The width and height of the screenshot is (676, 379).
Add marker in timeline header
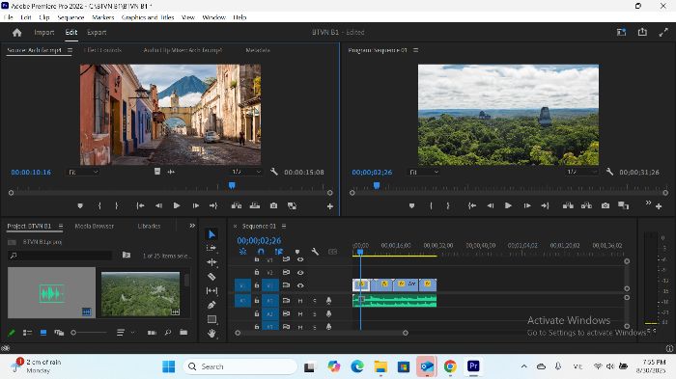(297, 252)
